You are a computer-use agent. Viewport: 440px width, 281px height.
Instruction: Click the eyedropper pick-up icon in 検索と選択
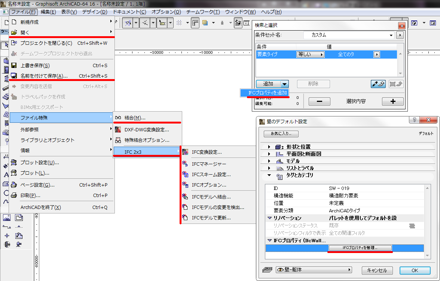[378, 84]
